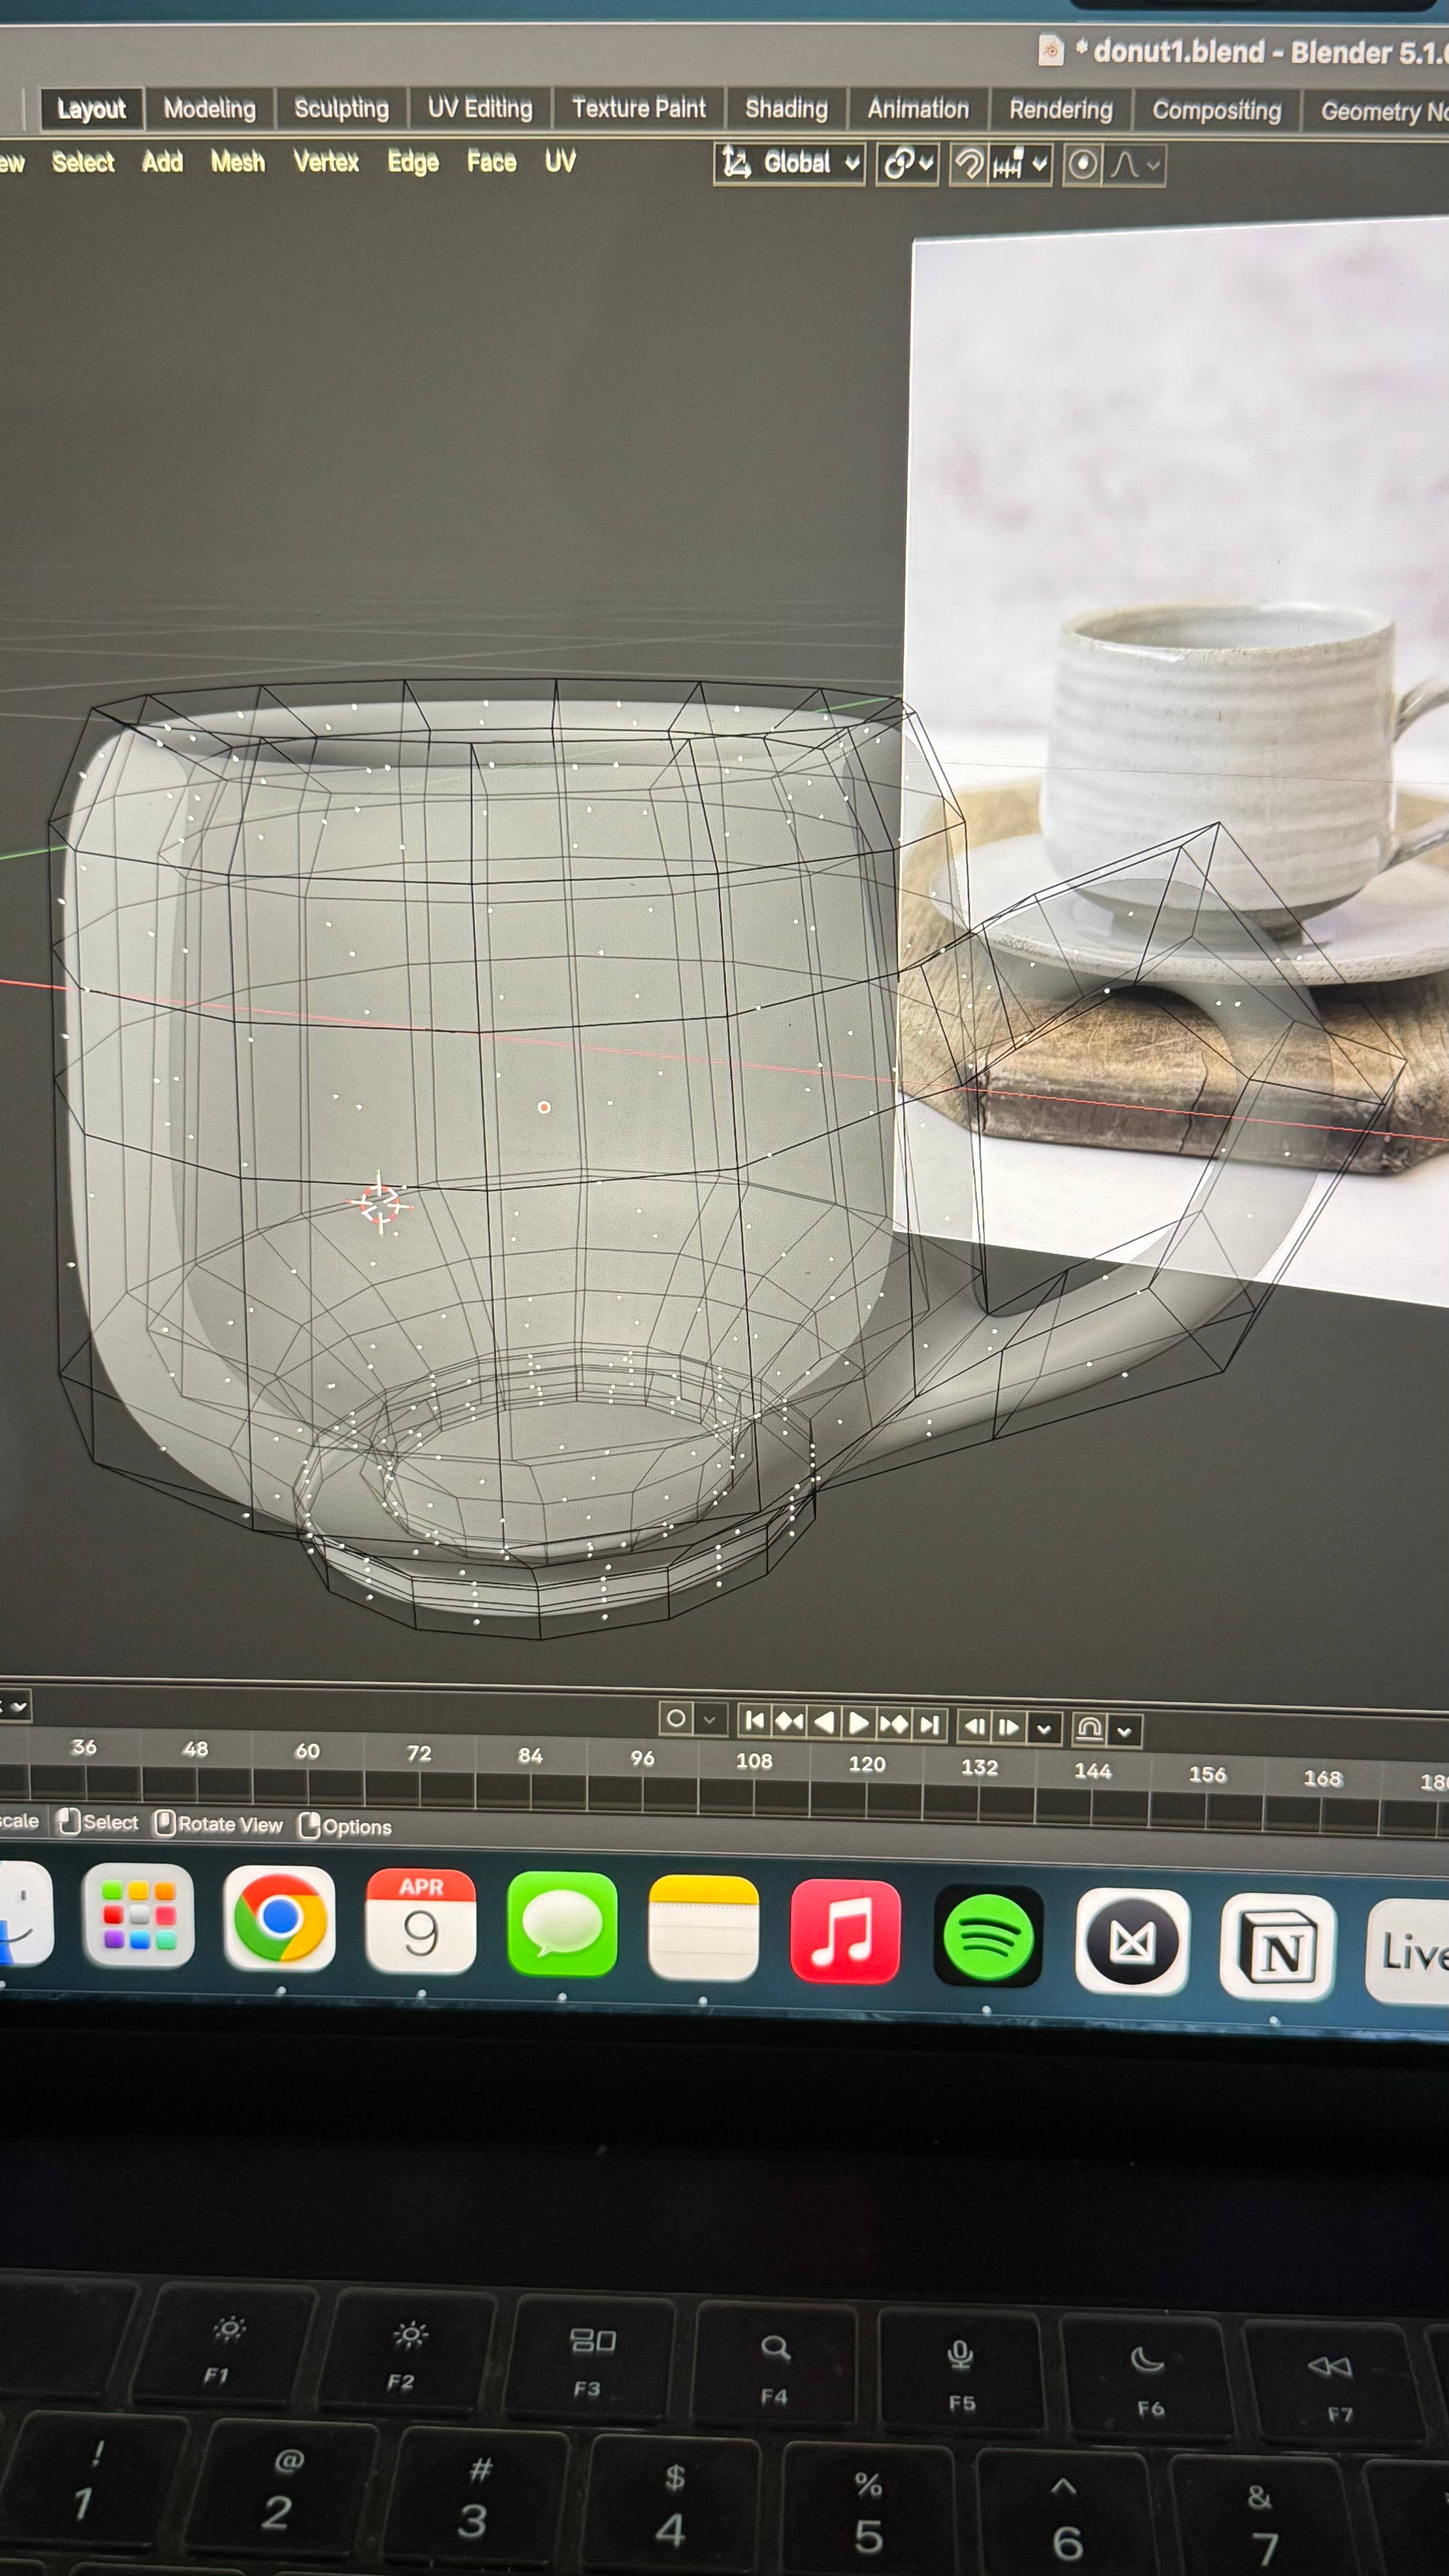Jump to the next keyframe

pyautogui.click(x=893, y=1724)
